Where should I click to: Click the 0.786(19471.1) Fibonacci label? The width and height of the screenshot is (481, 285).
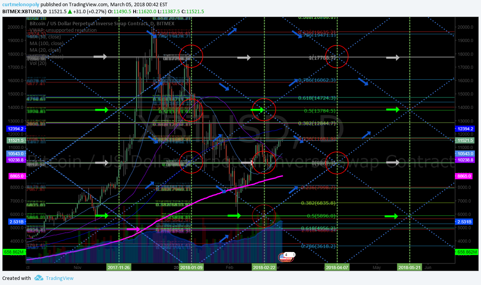tap(317, 35)
